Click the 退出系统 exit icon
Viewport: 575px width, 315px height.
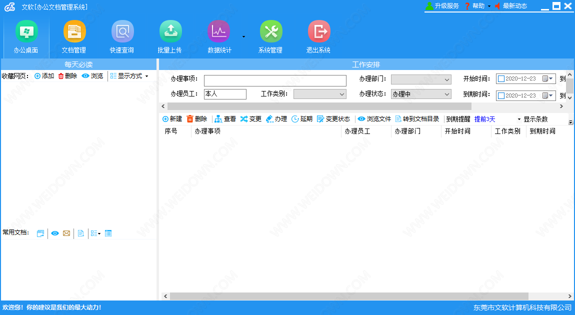point(318,32)
